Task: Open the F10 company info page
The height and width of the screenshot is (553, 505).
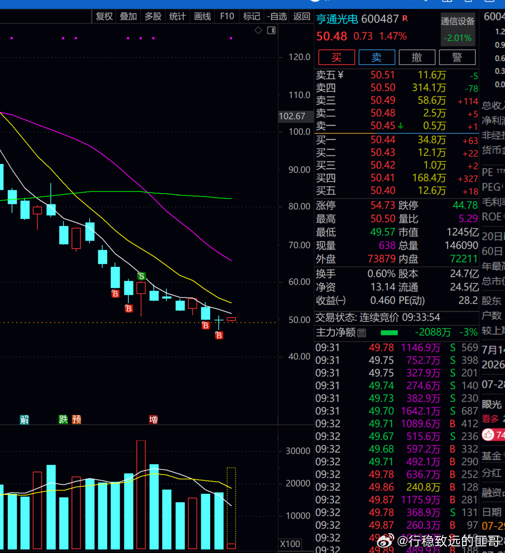Action: pos(227,16)
